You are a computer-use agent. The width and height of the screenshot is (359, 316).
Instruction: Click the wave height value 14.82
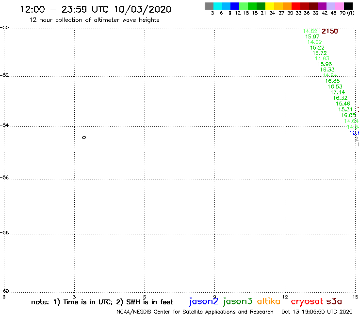[x=310, y=31]
